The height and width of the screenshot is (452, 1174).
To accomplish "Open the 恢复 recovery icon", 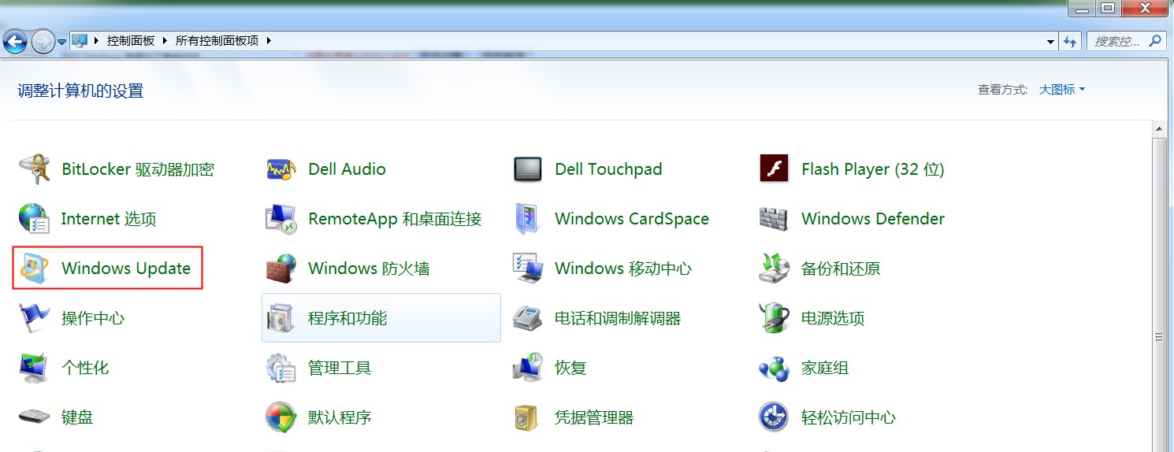I will [x=528, y=368].
